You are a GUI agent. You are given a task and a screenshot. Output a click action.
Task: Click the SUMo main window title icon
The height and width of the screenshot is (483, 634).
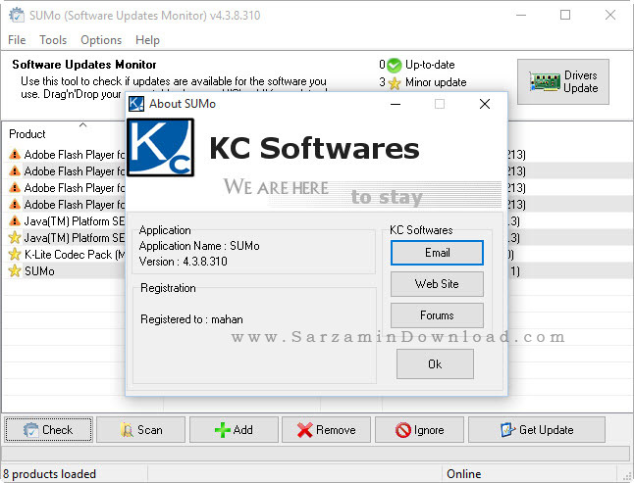click(17, 16)
